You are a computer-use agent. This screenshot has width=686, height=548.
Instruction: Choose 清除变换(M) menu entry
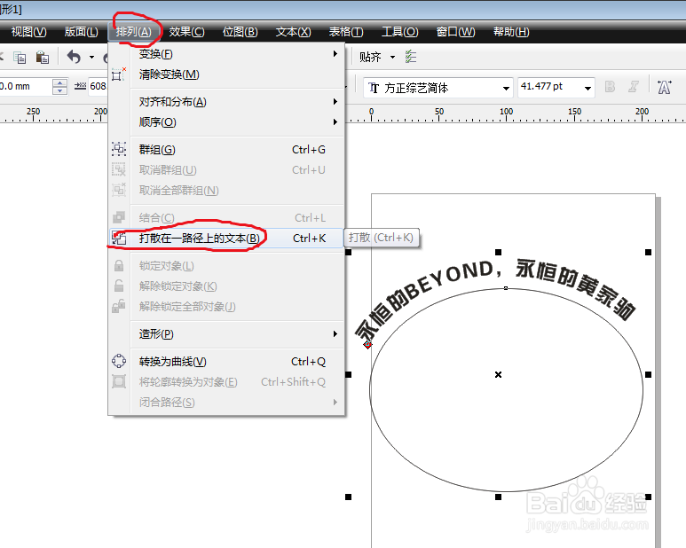tap(226, 74)
